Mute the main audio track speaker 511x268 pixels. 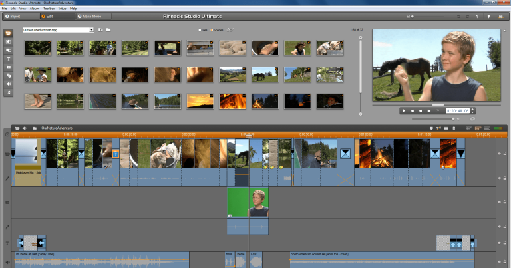point(499,178)
